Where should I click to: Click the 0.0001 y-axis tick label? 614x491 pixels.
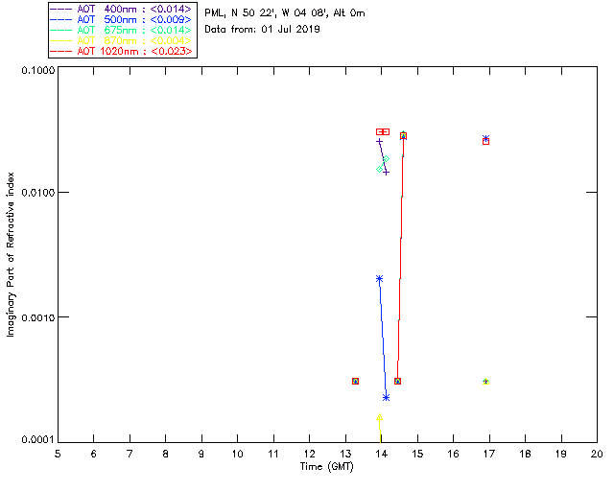pyautogui.click(x=37, y=440)
